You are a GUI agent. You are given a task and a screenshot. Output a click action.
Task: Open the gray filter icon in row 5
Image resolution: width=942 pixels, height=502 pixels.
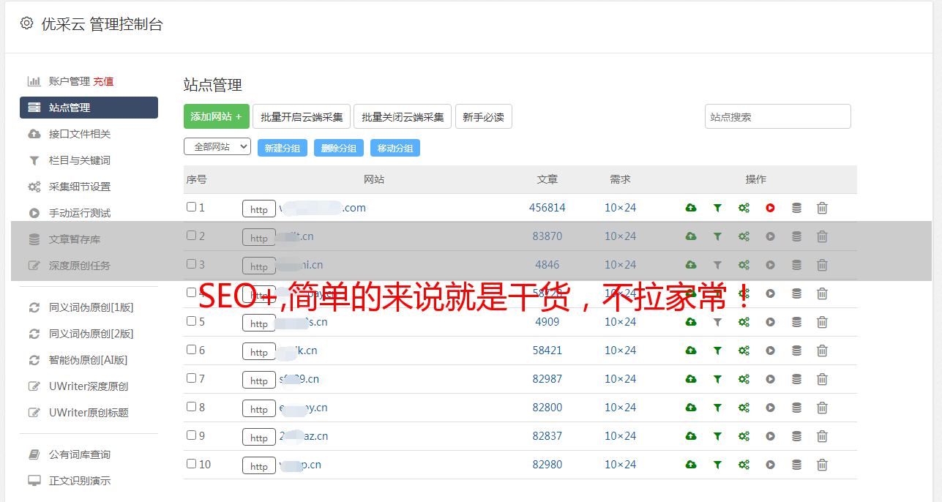tap(717, 322)
